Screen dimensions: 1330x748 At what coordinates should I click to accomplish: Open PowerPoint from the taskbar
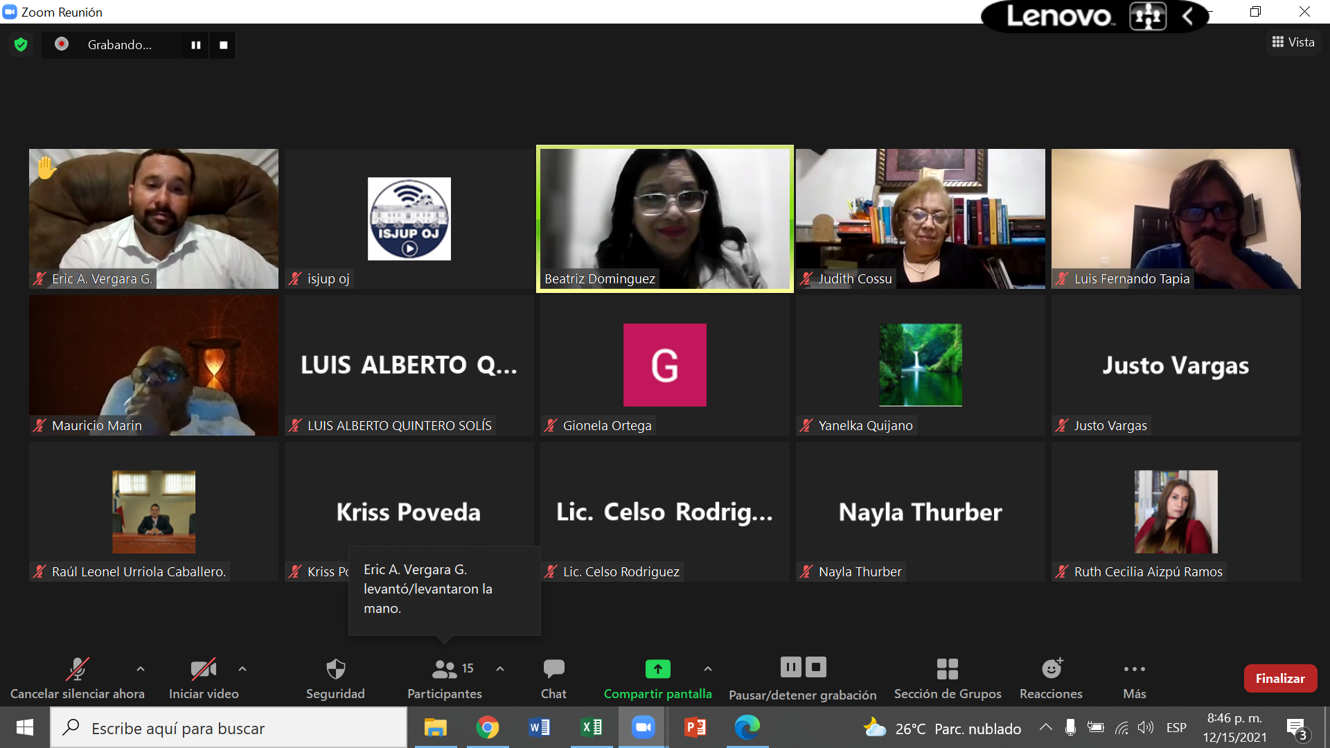click(695, 728)
